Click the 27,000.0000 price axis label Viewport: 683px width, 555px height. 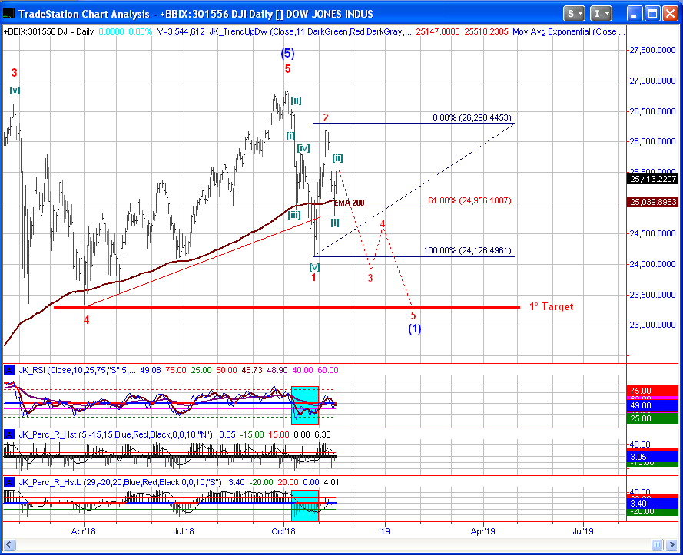[652, 81]
